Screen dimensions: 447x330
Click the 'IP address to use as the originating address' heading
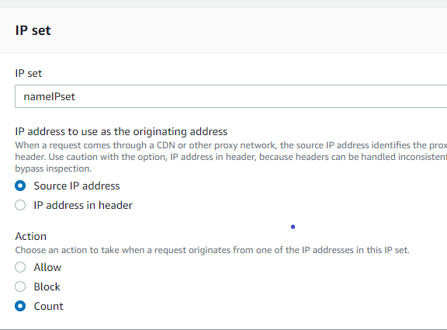coord(121,131)
